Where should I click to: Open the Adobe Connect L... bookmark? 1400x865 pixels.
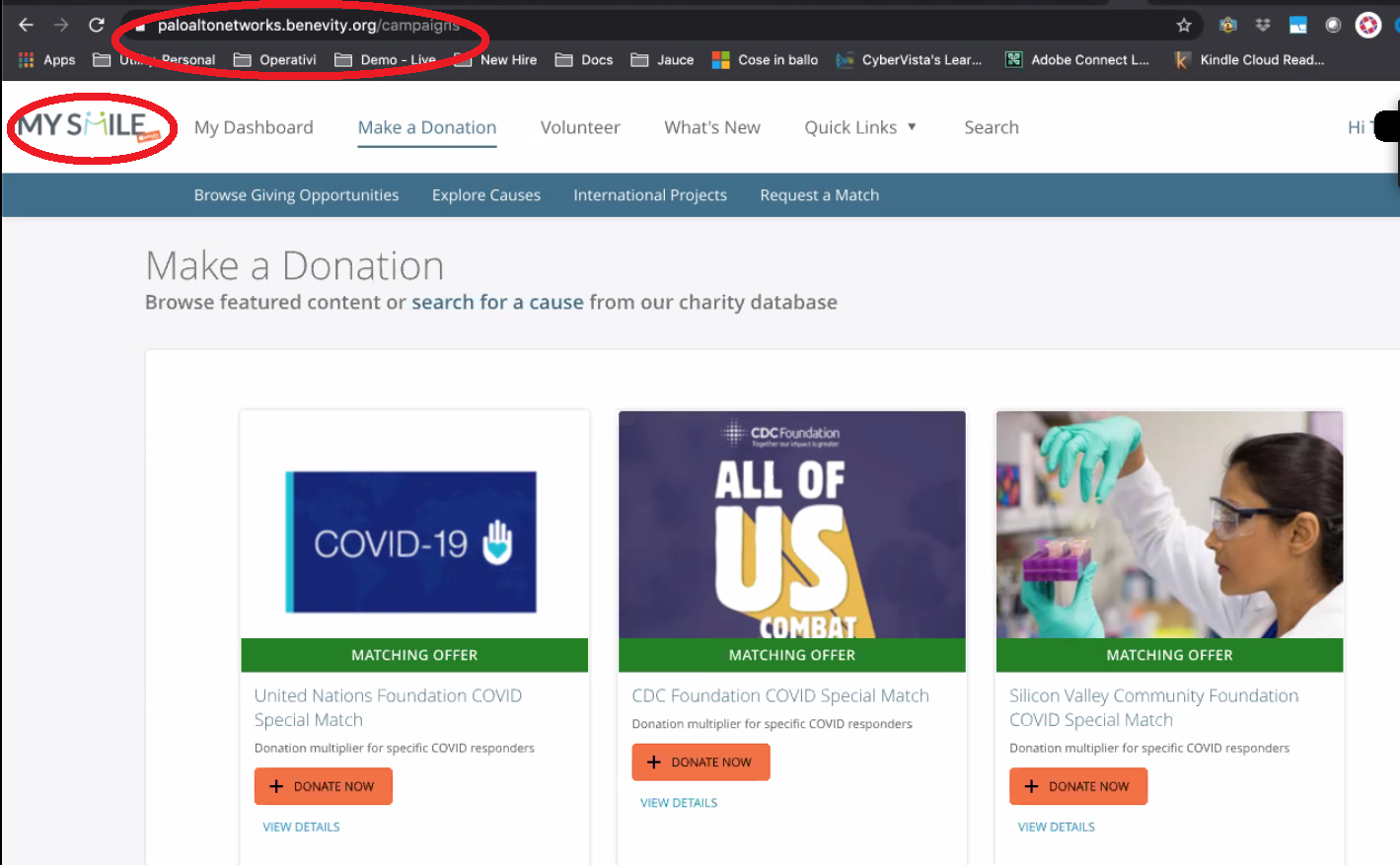[x=1077, y=60]
